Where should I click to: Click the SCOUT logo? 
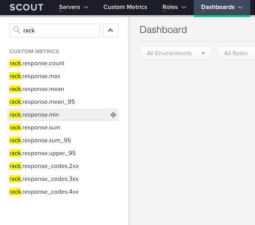(27, 7)
